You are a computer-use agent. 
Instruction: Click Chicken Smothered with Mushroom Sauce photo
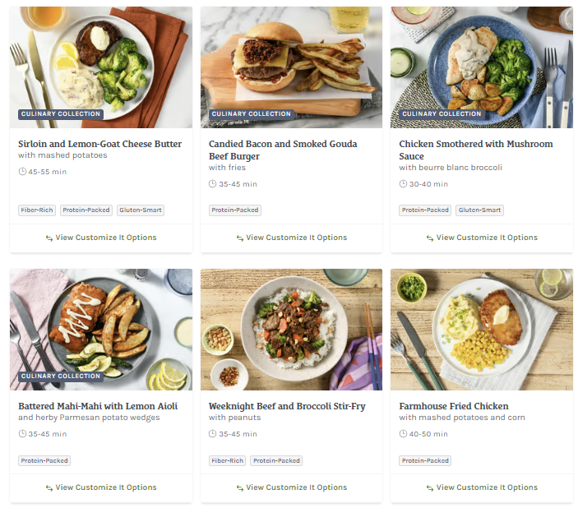click(482, 67)
